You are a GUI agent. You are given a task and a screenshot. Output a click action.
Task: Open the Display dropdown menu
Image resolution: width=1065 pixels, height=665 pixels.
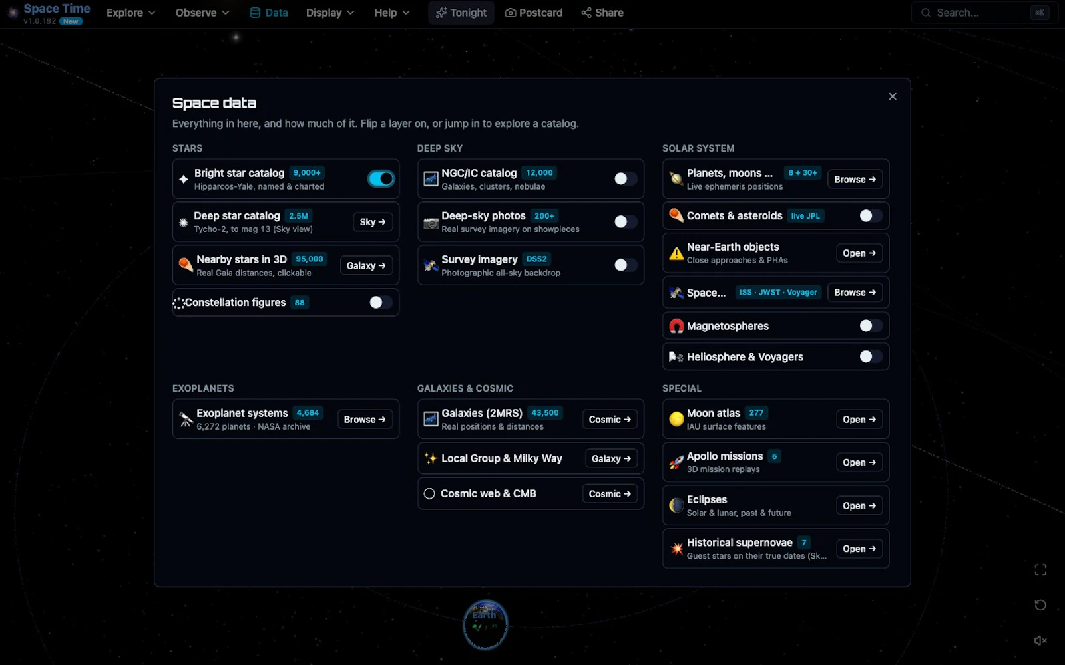point(330,13)
